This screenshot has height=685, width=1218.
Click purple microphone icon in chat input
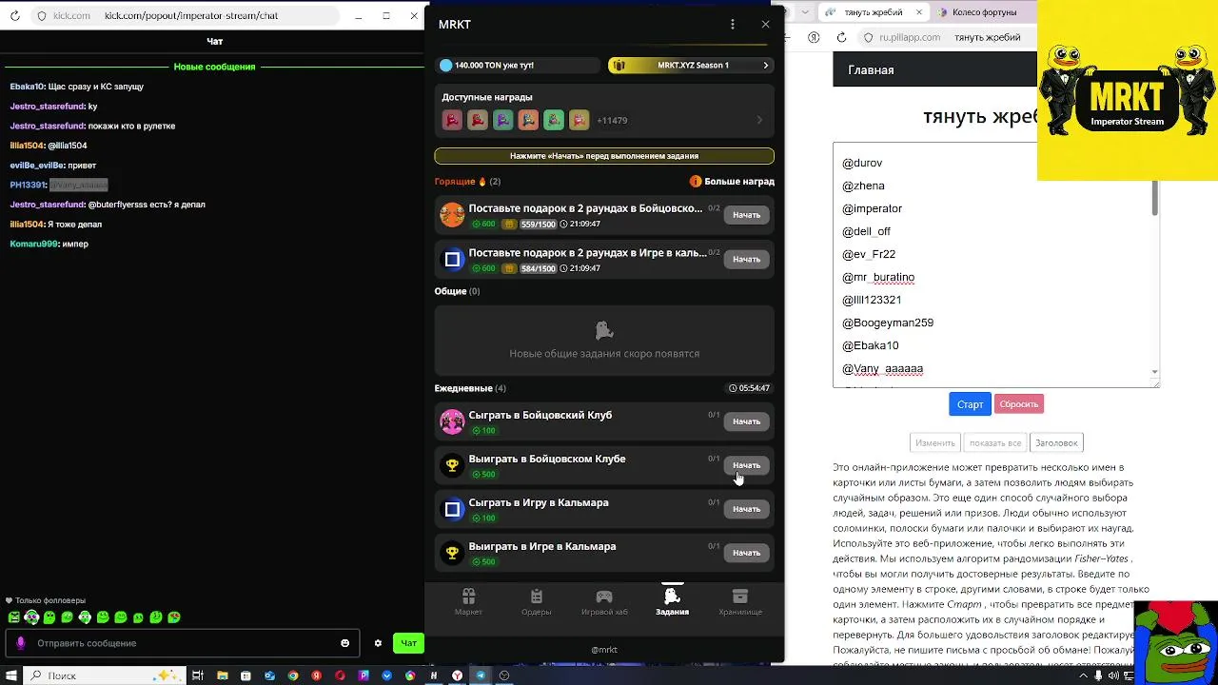click(x=21, y=643)
